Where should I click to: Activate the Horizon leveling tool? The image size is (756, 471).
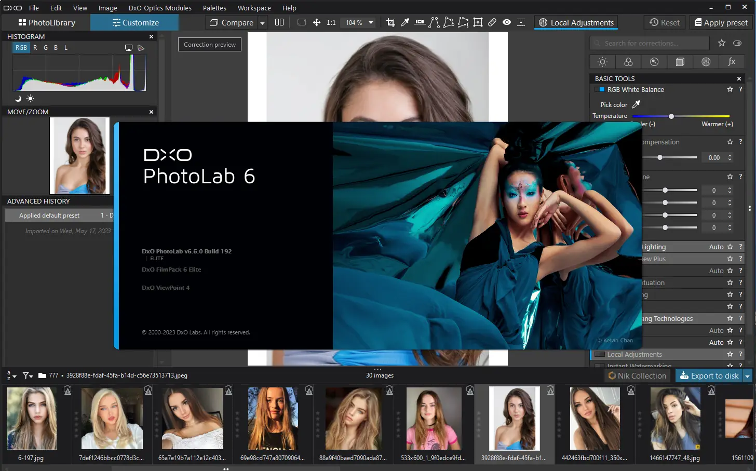point(420,22)
